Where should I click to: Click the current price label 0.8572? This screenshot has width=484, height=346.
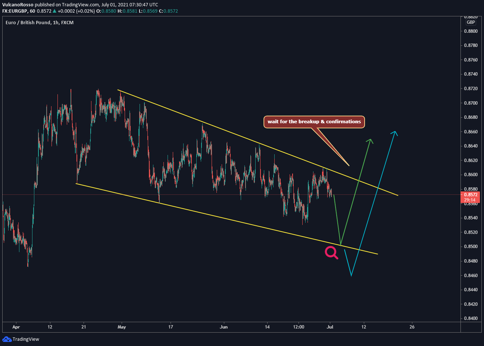tap(471, 195)
